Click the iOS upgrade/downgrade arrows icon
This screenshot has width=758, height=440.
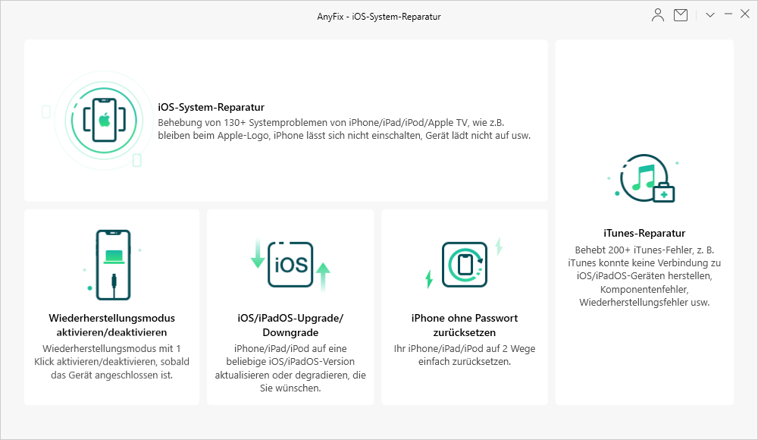coord(290,265)
